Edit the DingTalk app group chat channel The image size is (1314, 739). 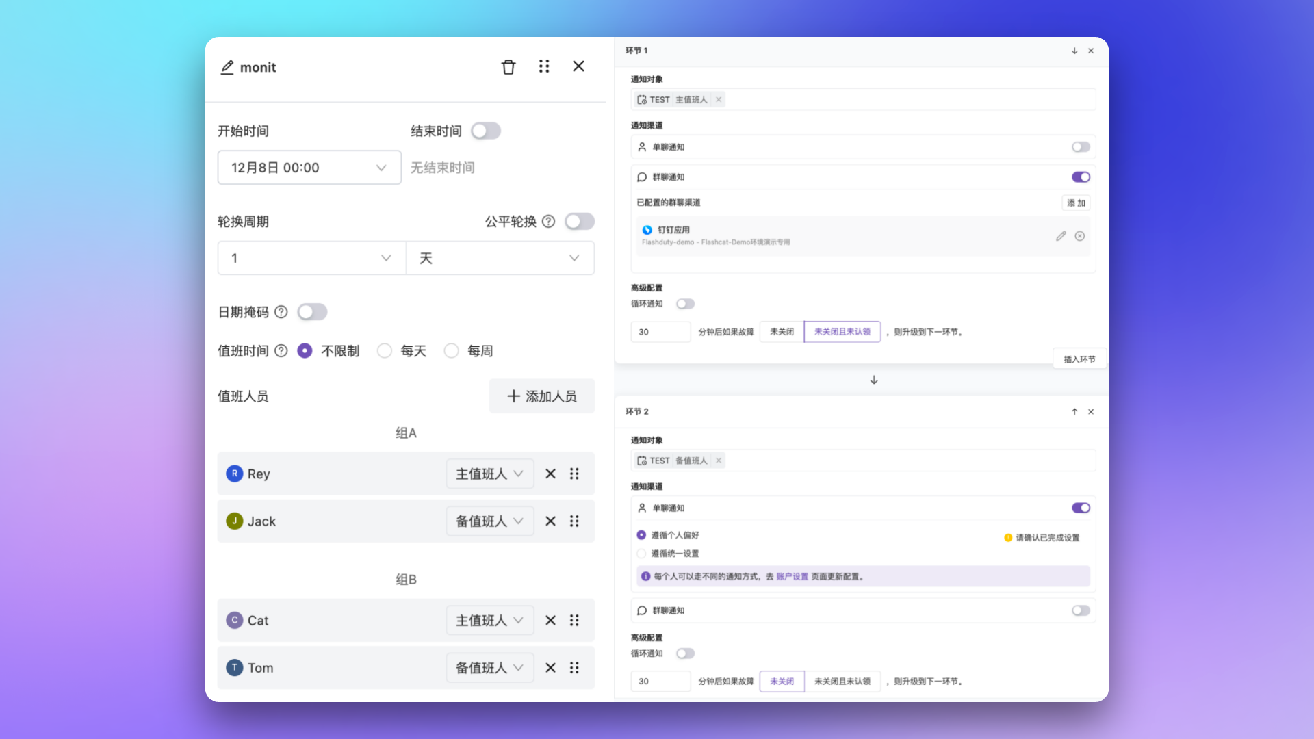point(1061,236)
